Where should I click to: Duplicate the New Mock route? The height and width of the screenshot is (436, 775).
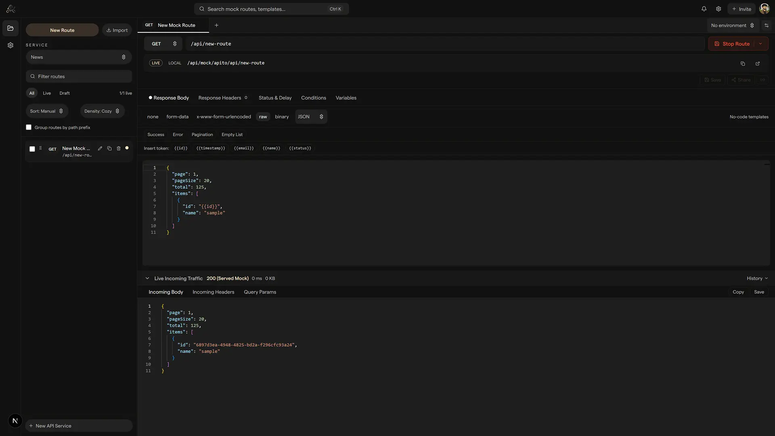[x=109, y=149]
